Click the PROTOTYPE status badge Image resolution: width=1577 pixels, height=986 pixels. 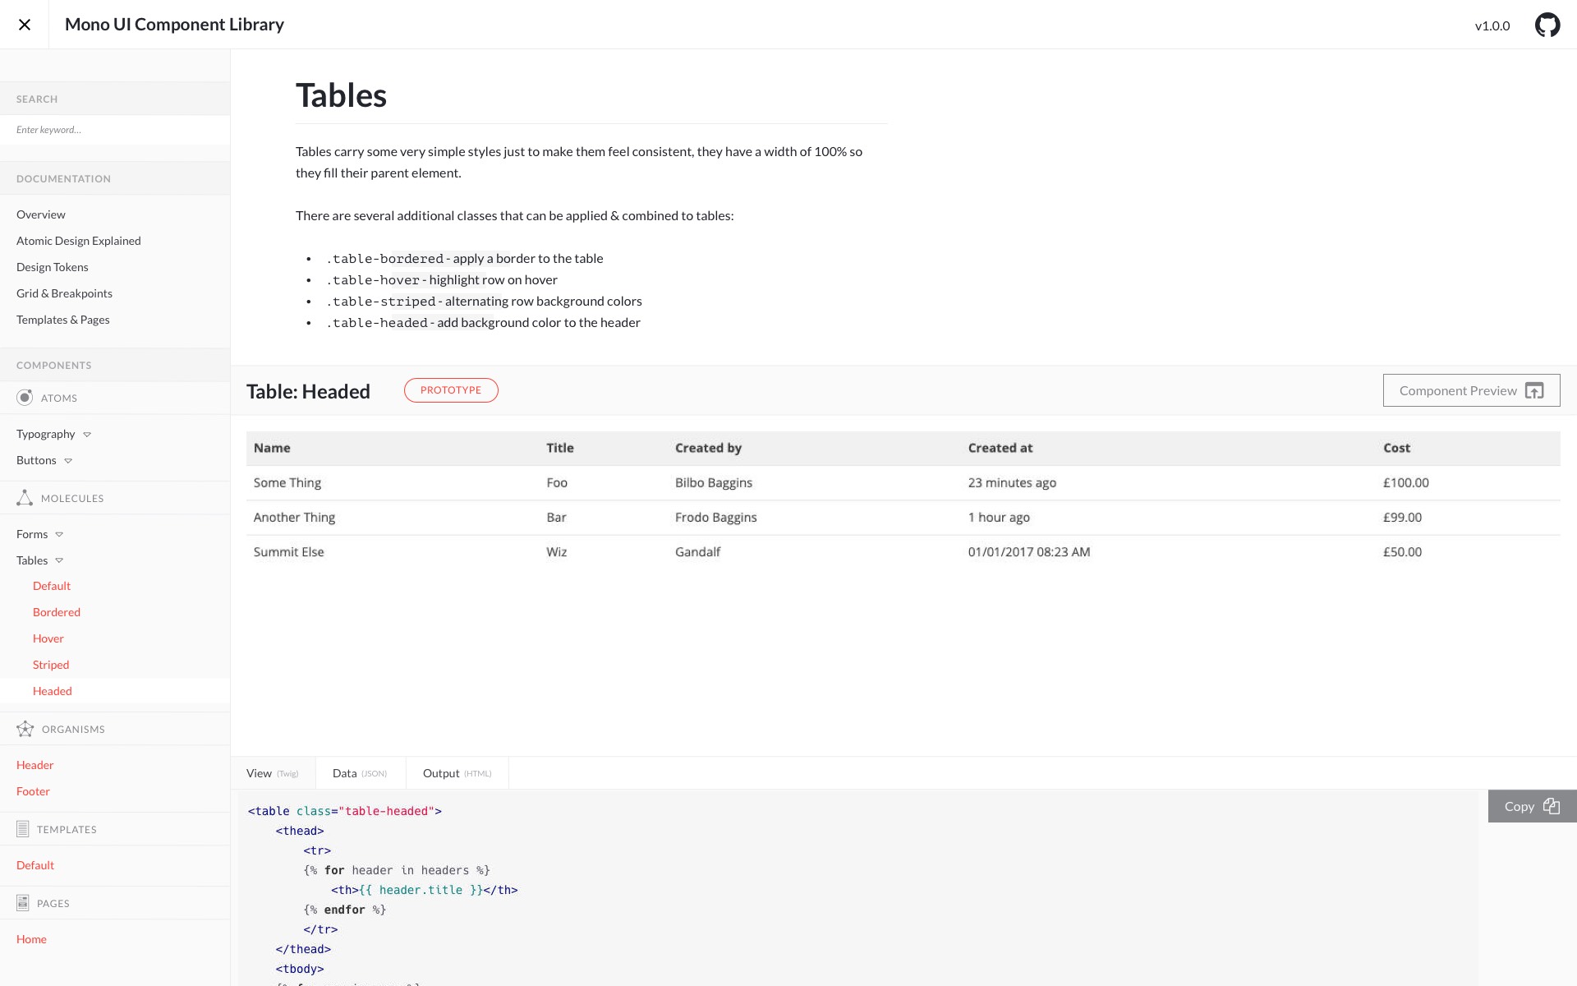[451, 390]
